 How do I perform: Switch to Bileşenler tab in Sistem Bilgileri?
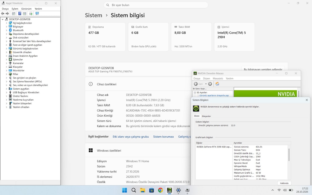206,116
